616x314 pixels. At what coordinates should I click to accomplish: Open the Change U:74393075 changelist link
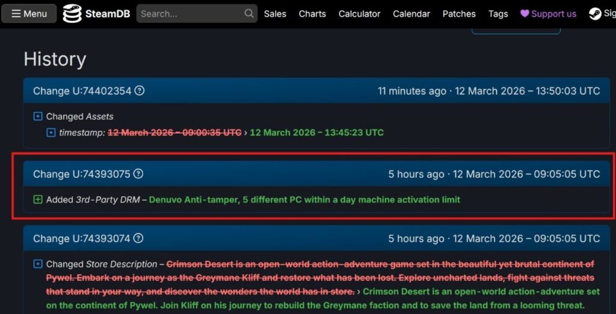pos(81,174)
